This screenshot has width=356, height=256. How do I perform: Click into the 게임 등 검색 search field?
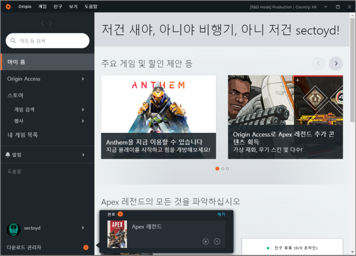pos(48,40)
